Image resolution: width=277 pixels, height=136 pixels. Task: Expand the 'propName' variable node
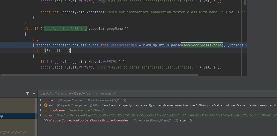(40, 110)
